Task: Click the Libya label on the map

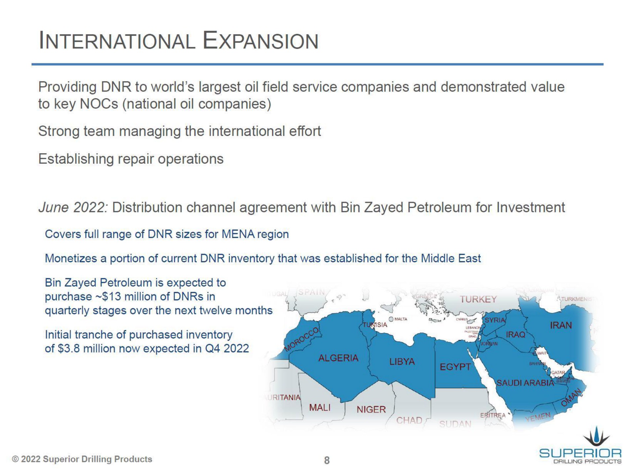Action: coord(402,362)
